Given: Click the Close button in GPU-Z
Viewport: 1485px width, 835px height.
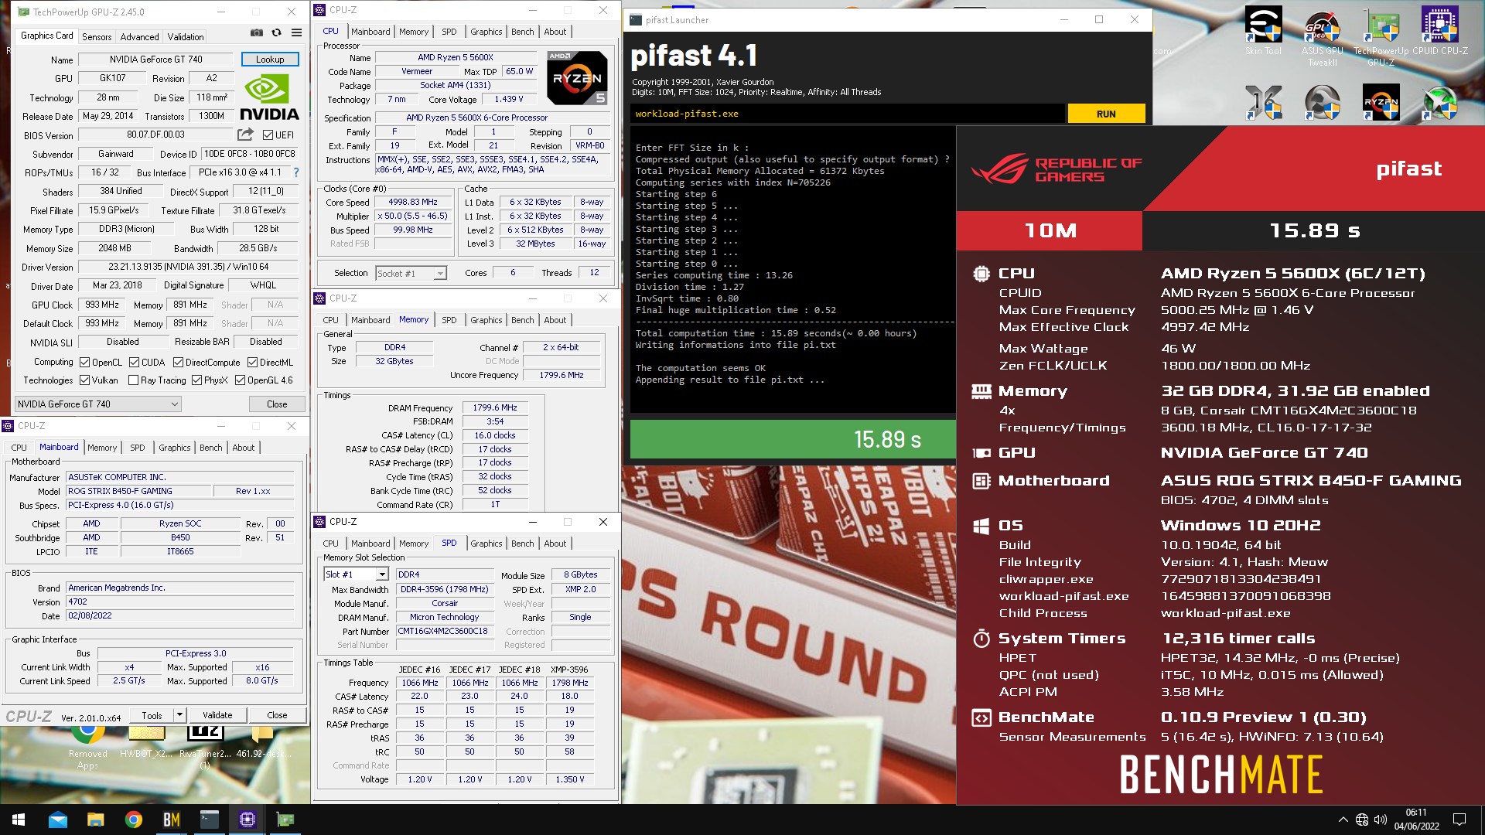Looking at the screenshot, I should pos(277,404).
